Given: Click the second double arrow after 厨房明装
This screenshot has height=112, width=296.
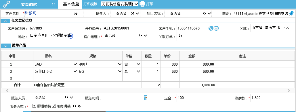Looking at the screenshot, I should pos(79,106).
